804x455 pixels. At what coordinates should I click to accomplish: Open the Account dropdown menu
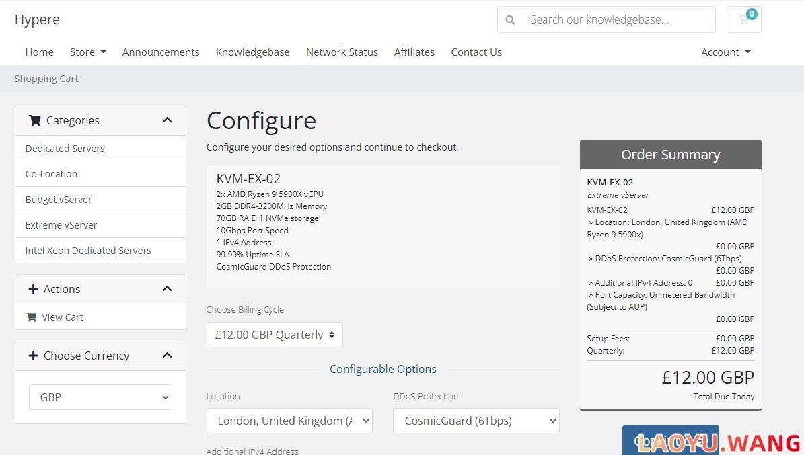pyautogui.click(x=725, y=52)
